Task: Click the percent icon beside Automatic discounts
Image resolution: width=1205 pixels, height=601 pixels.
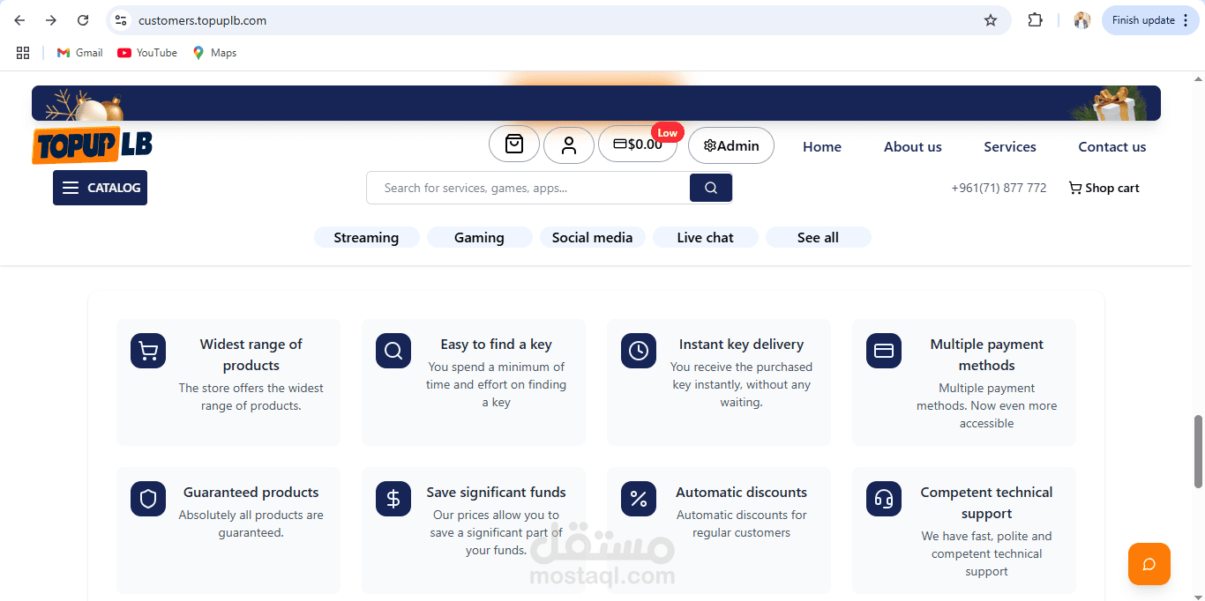Action: coord(639,499)
